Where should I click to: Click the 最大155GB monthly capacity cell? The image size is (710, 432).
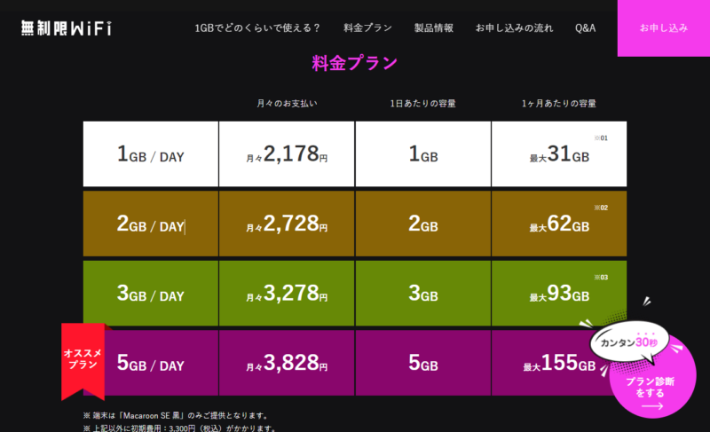point(559,363)
